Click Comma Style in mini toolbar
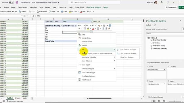The image size is (184, 103). pos(107,25)
